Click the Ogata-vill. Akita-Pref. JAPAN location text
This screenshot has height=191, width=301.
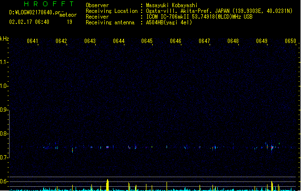pyautogui.click(x=219, y=11)
